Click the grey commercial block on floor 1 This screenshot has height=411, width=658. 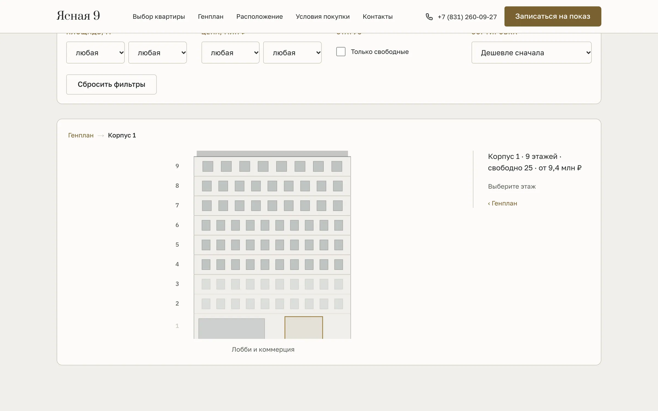point(232,329)
